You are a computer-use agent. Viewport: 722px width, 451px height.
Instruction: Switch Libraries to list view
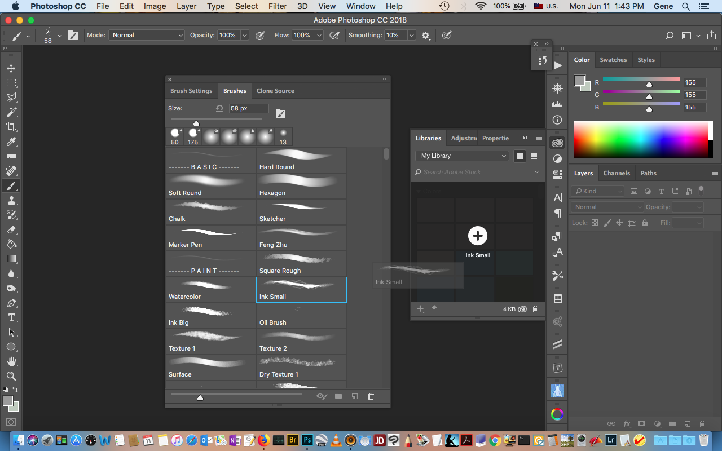click(534, 156)
